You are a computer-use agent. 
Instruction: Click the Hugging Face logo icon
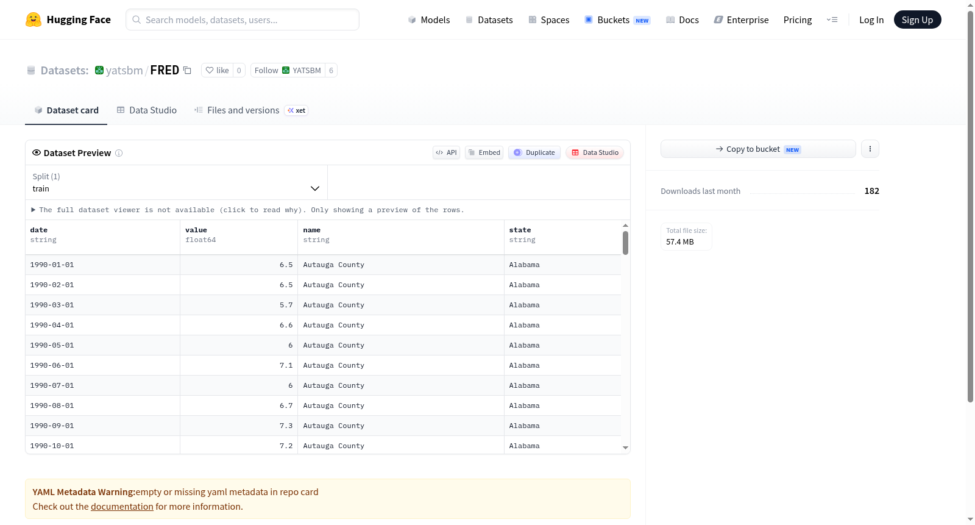34,20
